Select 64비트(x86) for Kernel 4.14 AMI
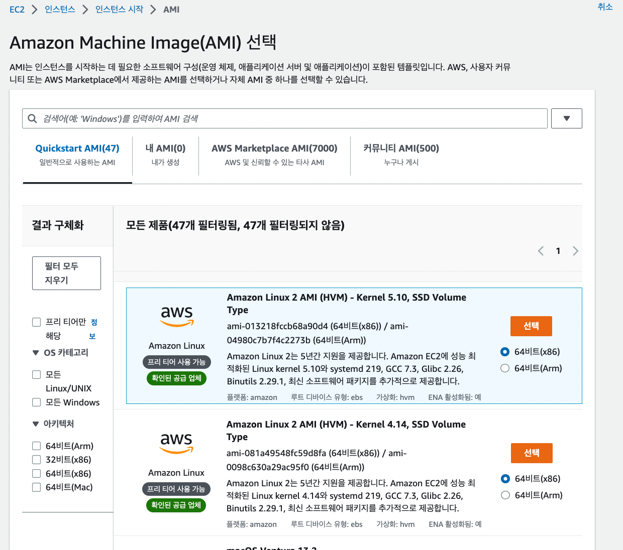The width and height of the screenshot is (623, 550). point(505,479)
